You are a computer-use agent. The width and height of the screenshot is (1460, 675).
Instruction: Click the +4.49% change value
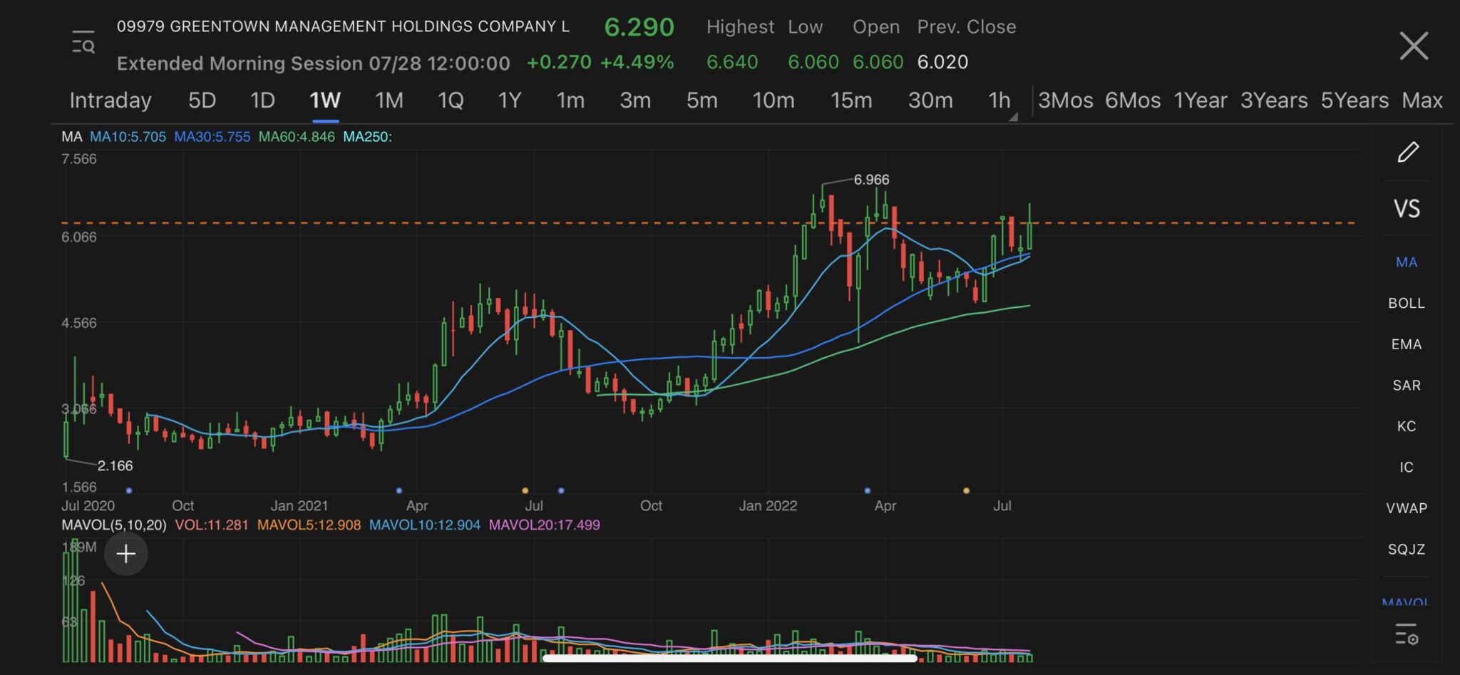(637, 62)
